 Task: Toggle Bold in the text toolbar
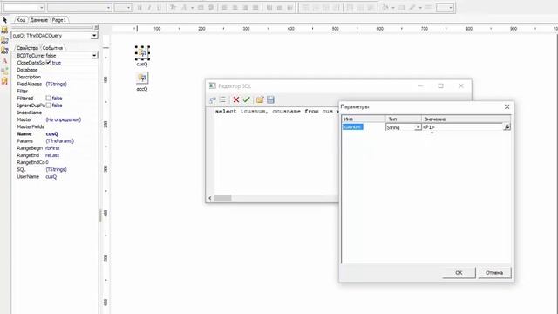pyautogui.click(x=139, y=8)
